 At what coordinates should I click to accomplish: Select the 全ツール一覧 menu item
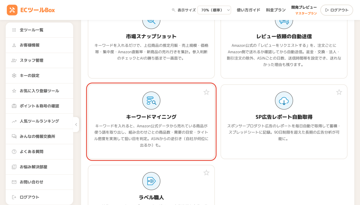click(39, 30)
